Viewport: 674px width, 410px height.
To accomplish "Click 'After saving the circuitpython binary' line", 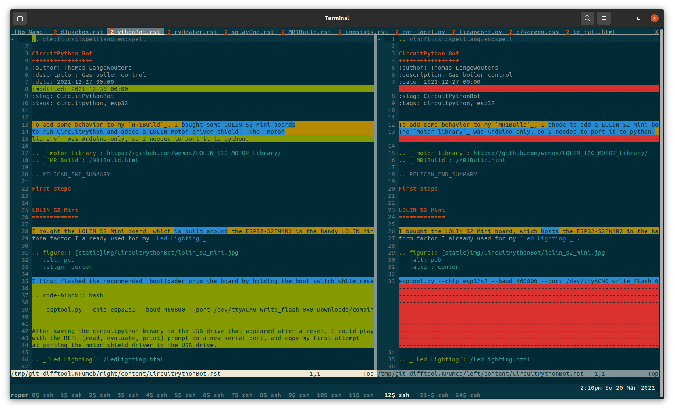I will 203,331.
